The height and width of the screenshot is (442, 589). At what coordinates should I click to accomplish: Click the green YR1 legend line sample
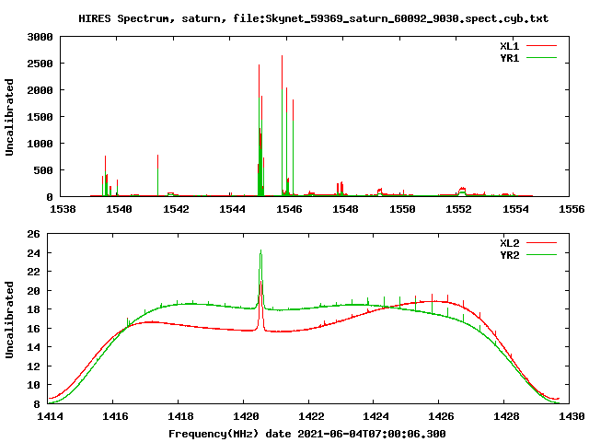(x=543, y=57)
